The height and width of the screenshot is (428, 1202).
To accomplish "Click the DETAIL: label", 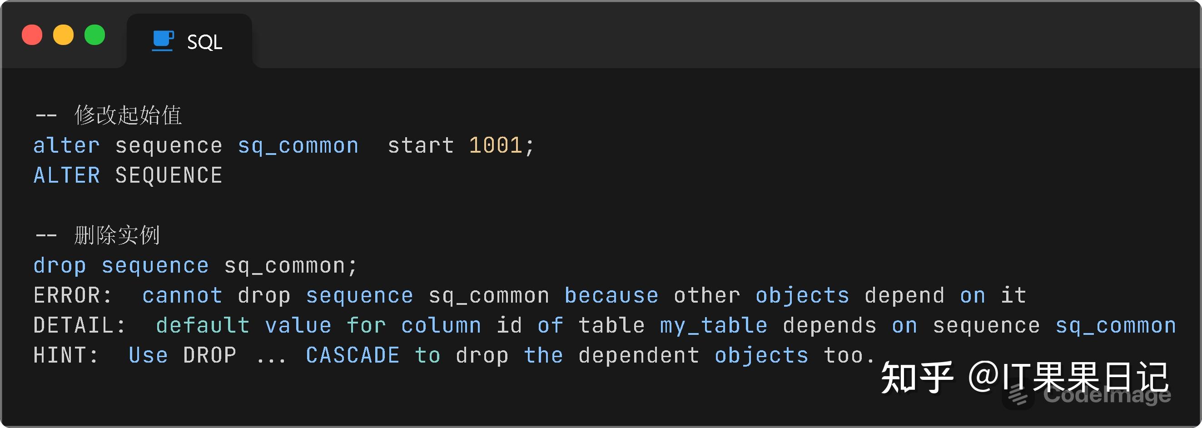I will (x=80, y=326).
